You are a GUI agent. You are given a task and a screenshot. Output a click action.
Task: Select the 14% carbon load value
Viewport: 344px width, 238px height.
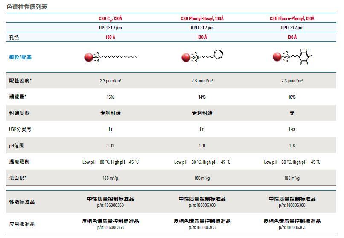pyautogui.click(x=202, y=97)
